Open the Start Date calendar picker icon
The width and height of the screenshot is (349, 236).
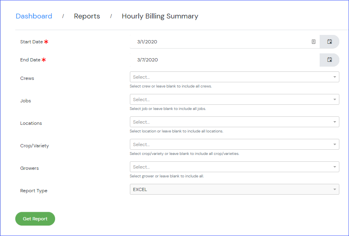(329, 42)
